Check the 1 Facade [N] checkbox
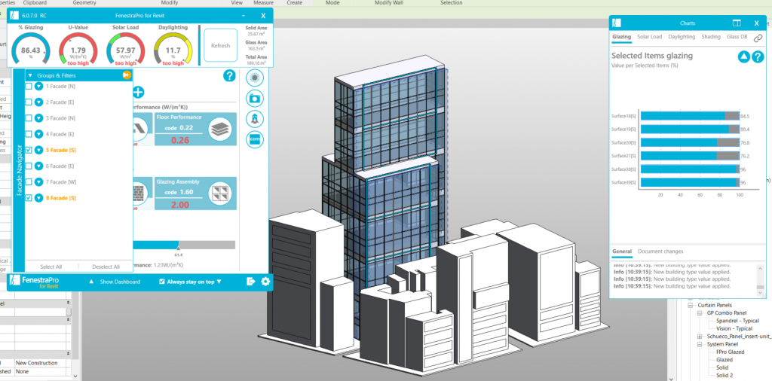Screen dimensions: 772x381 tap(29, 86)
